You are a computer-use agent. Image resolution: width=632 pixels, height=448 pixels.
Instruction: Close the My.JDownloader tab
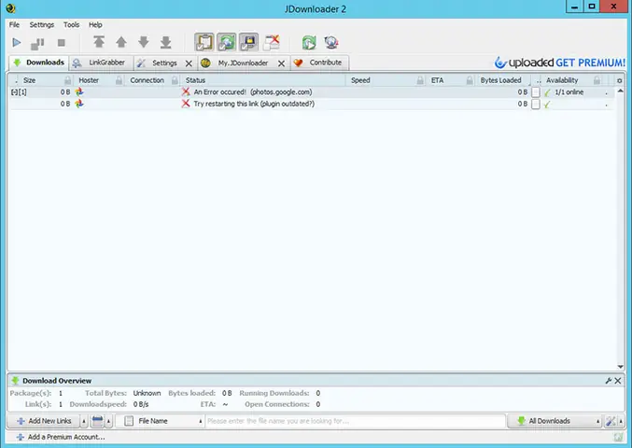click(x=281, y=63)
